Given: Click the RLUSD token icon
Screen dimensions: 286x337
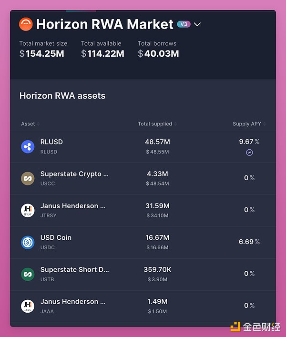Looking at the screenshot, I should point(28,146).
